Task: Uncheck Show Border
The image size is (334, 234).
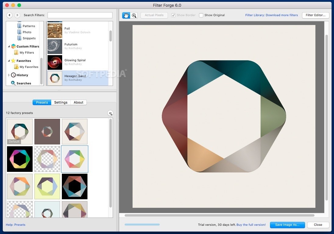Action: [x=173, y=15]
